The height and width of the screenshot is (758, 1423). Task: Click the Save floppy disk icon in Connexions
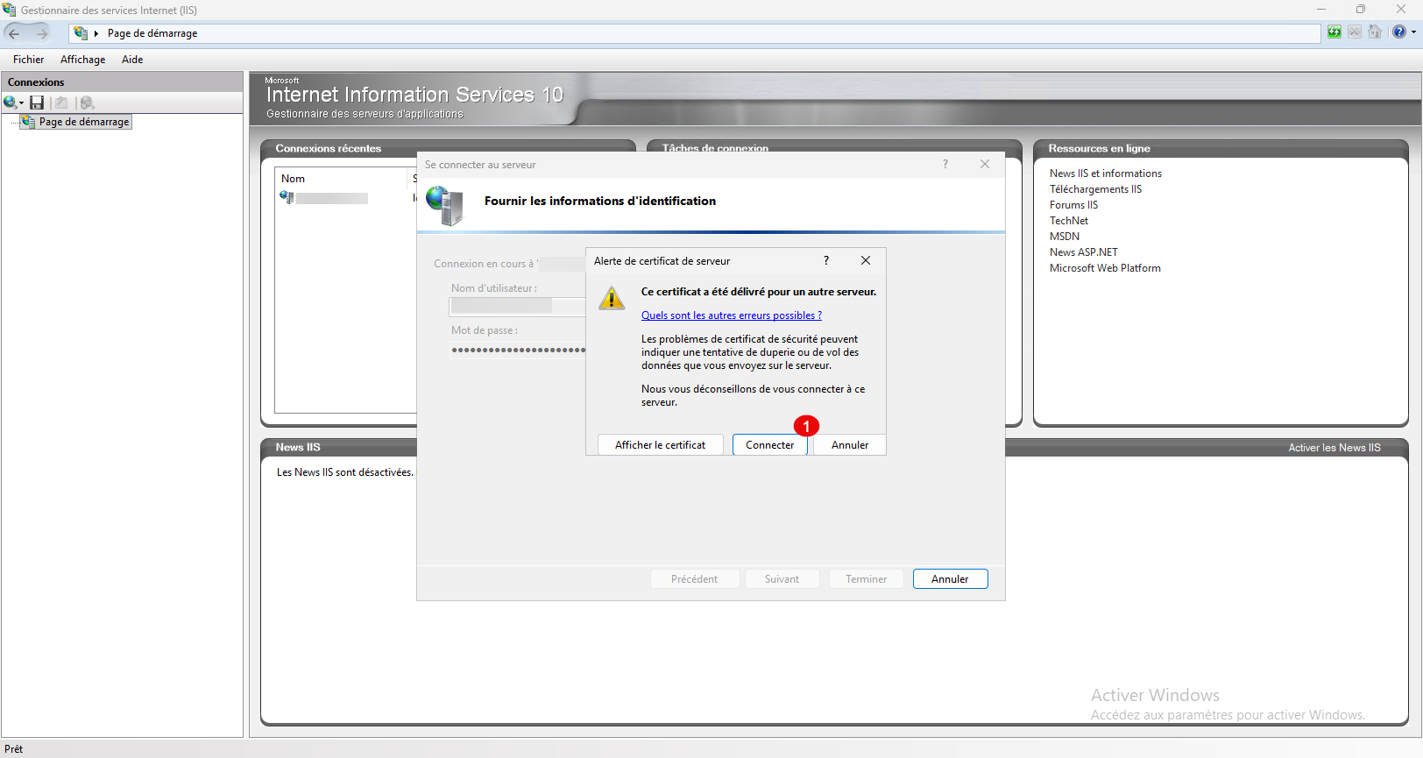click(37, 103)
